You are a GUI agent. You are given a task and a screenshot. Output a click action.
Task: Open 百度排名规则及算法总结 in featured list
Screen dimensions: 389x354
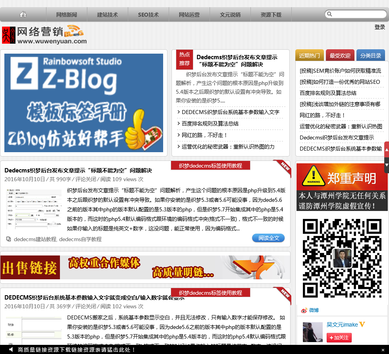tap(210, 124)
